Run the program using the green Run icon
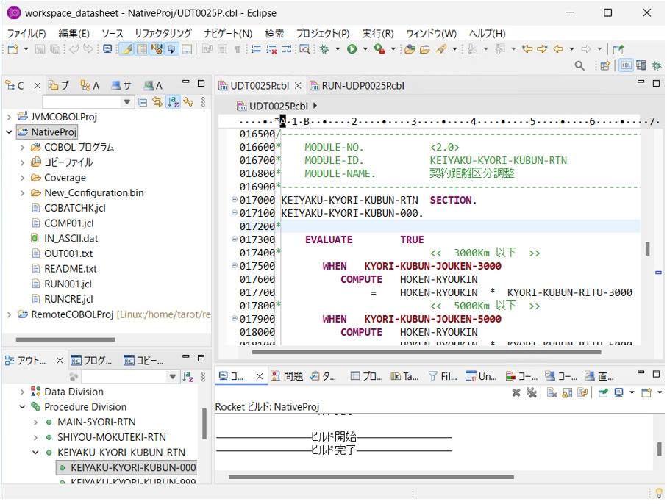 [x=352, y=49]
